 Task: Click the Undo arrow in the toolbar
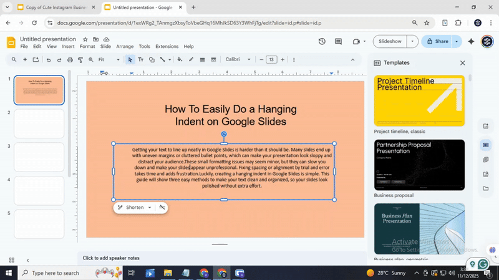tap(49, 60)
